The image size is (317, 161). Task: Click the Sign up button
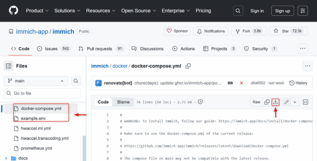[283, 11]
